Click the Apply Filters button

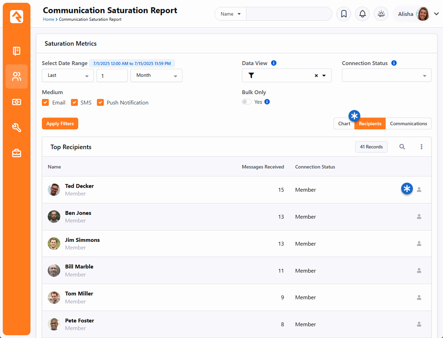[60, 124]
